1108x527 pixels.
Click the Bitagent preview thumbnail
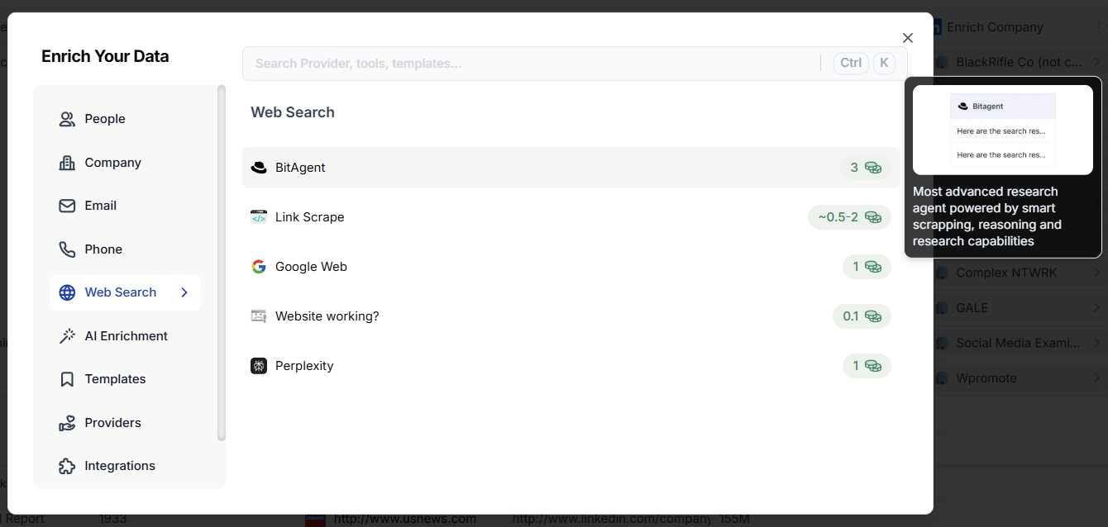[x=1003, y=130]
